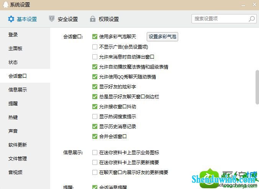Select 音视频 in the sidebar

click(x=25, y=172)
